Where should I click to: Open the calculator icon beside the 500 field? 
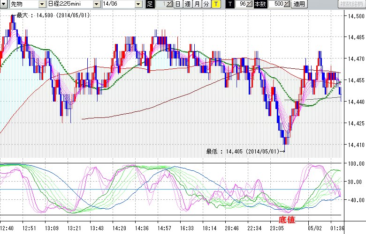(x=287, y=4)
